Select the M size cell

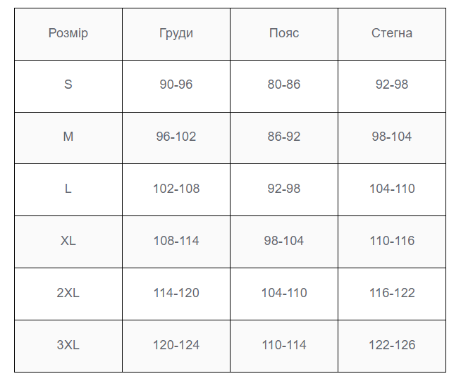click(68, 138)
